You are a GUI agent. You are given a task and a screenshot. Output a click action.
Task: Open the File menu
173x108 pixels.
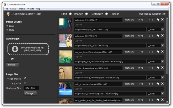click(6, 9)
